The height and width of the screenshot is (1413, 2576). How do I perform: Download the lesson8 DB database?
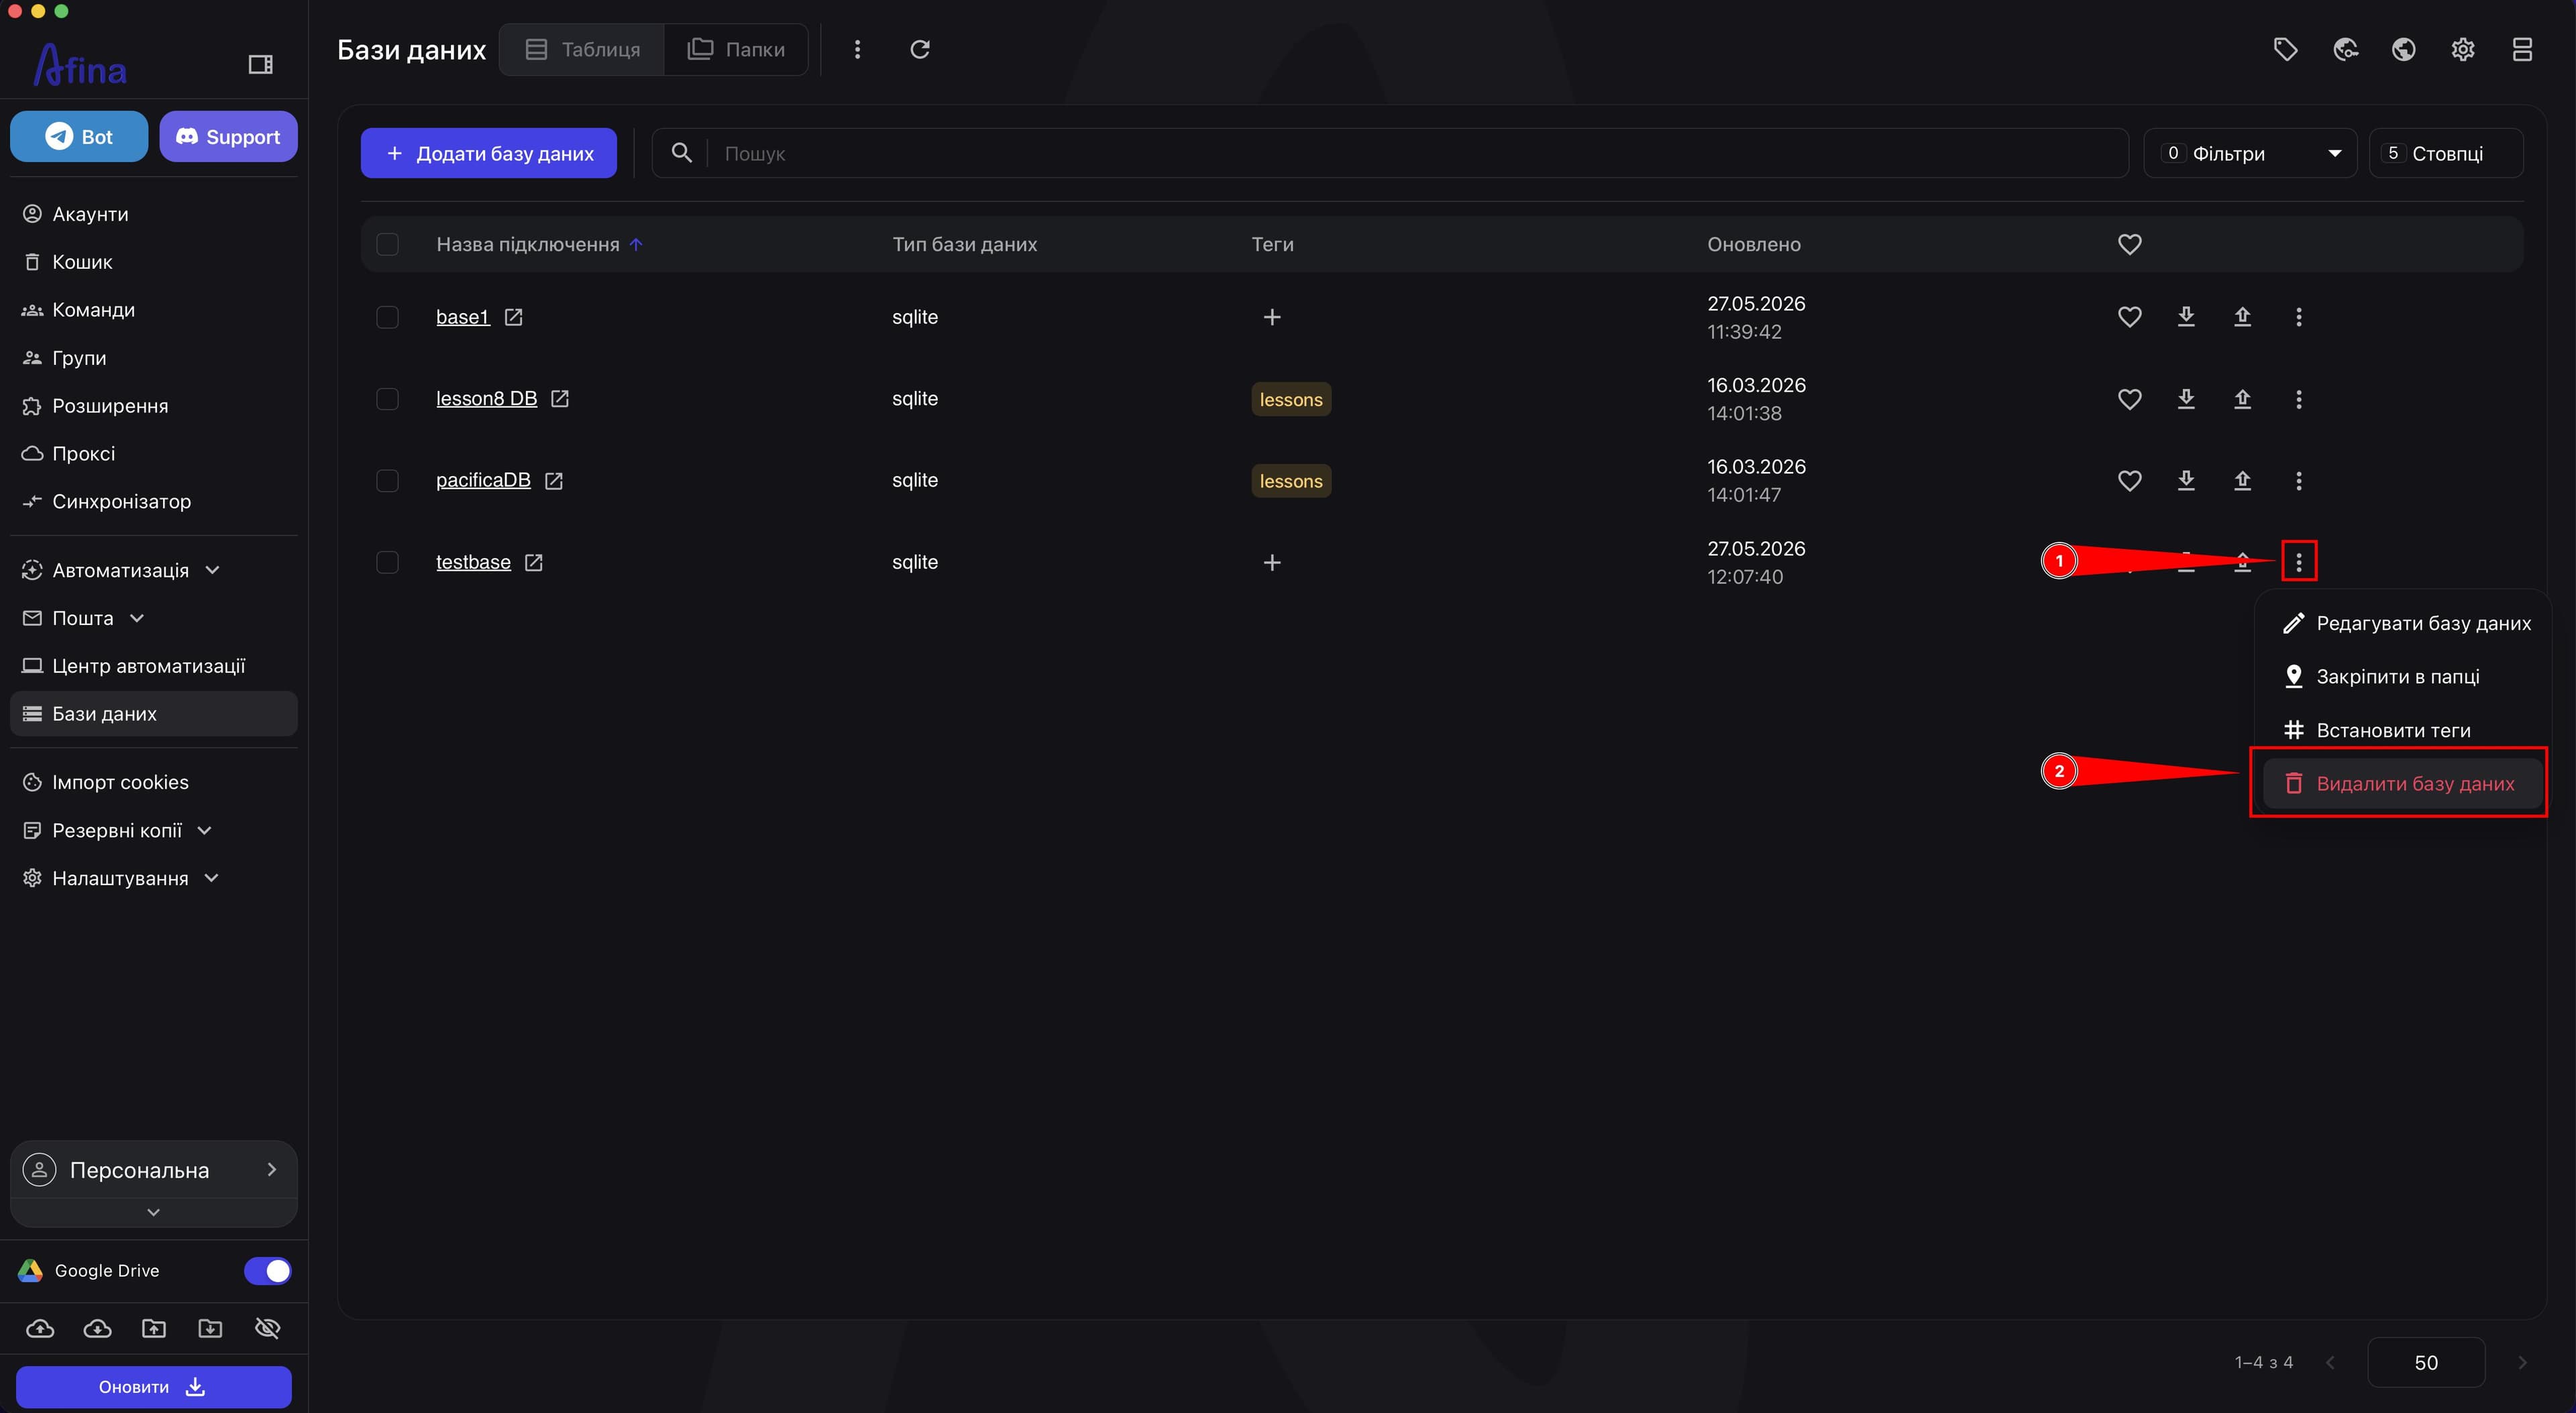pos(2186,399)
